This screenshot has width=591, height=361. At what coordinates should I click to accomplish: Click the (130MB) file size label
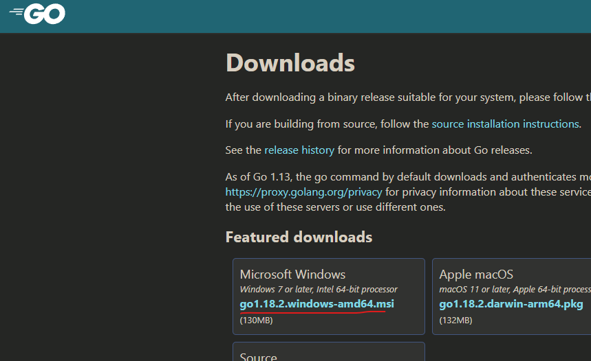pos(257,321)
